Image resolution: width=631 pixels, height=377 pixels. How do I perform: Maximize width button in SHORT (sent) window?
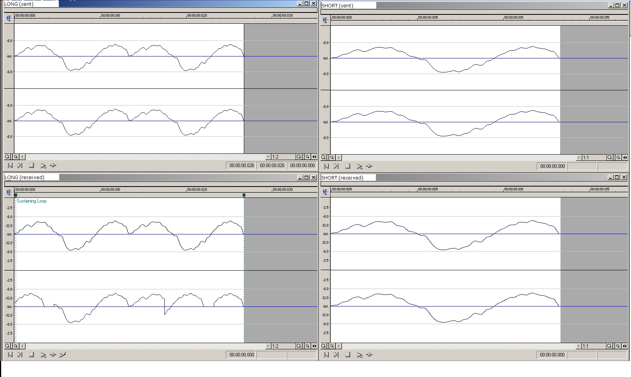point(625,157)
